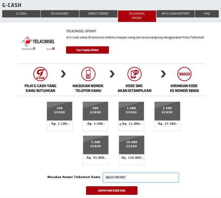
Task: Click the 10.000 GCASH grey tile
Action: click(132, 145)
